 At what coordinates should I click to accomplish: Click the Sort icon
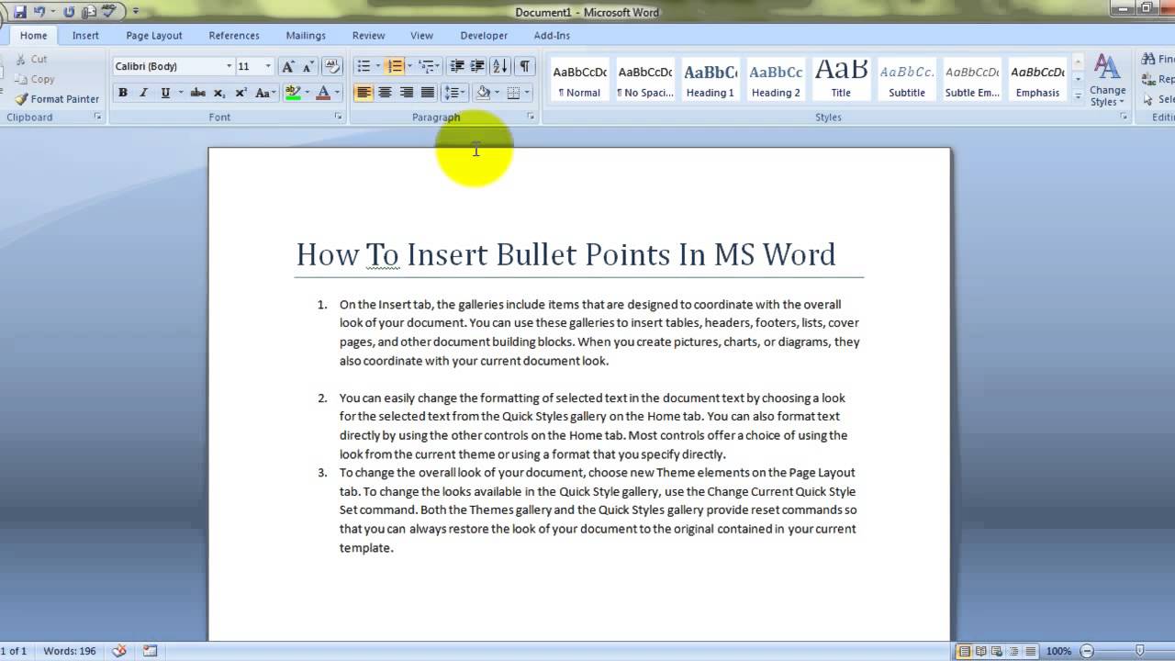[x=500, y=66]
